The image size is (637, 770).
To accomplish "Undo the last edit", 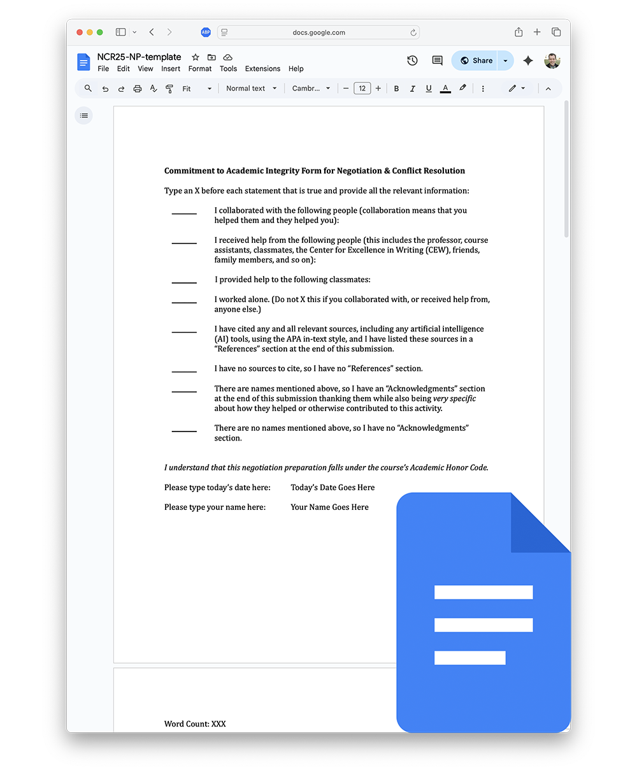I will [105, 89].
